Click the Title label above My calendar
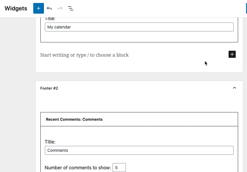Image resolution: width=247 pixels, height=172 pixels. click(x=50, y=19)
